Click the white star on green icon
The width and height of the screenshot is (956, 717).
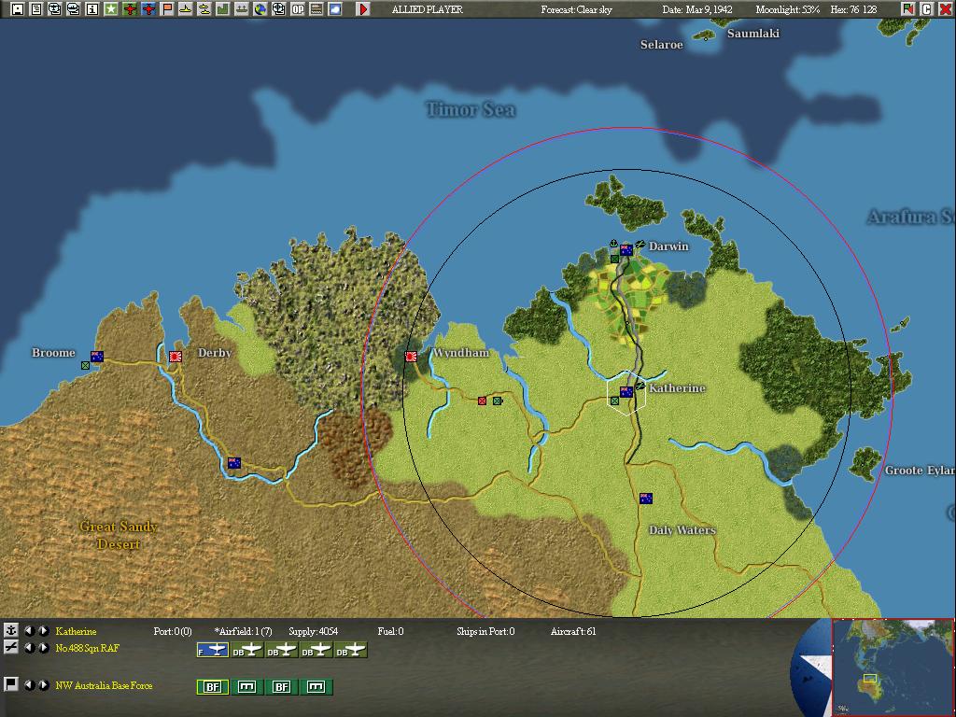click(111, 9)
